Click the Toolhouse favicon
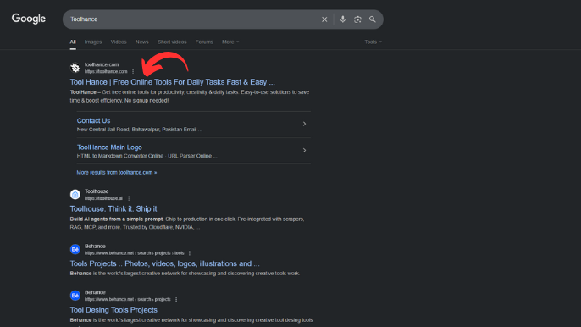This screenshot has width=581, height=327. [75, 194]
